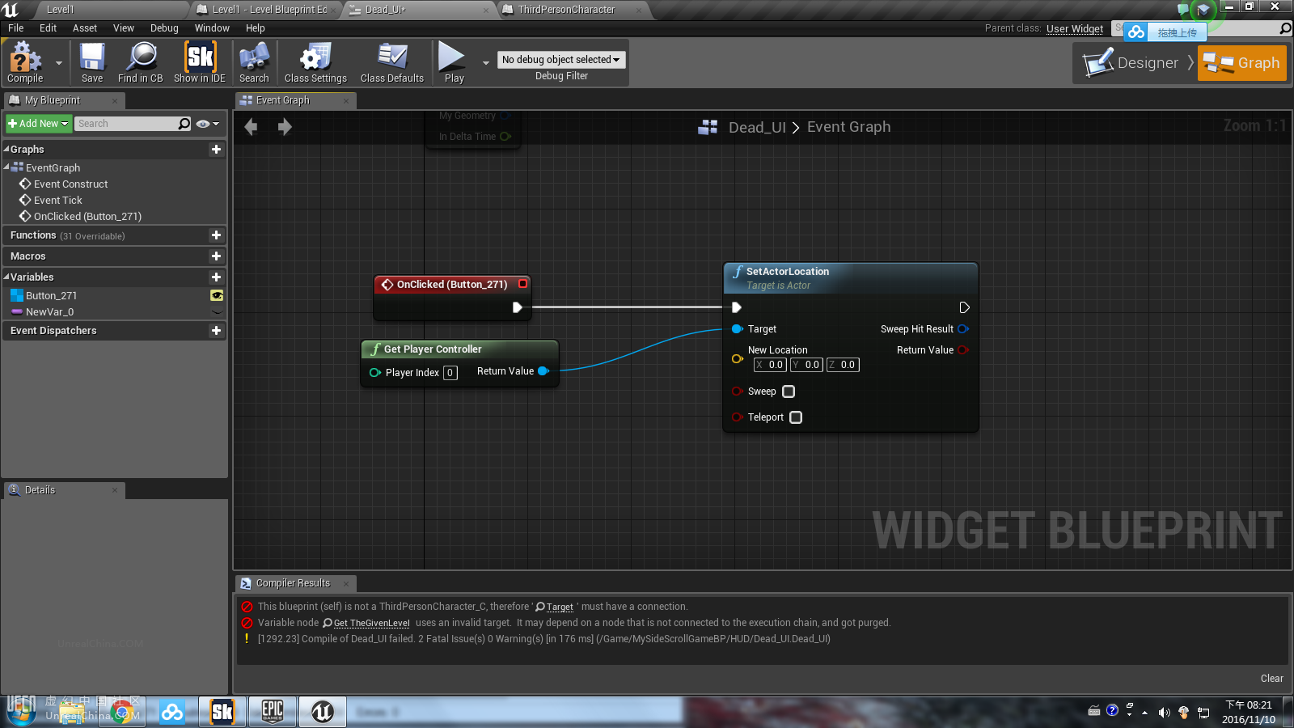
Task: Add new variable with plus icon
Action: 216,277
